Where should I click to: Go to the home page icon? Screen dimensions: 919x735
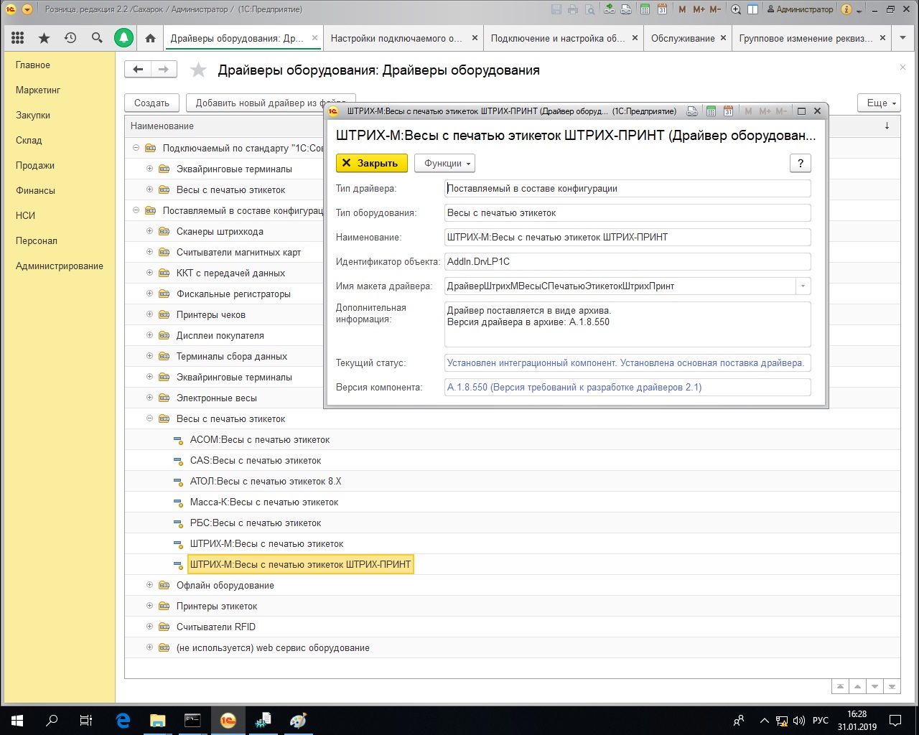150,38
